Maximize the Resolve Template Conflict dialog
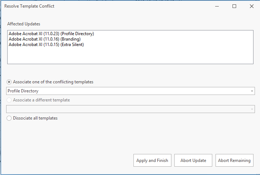The height and width of the screenshot is (175, 260). point(234,6)
